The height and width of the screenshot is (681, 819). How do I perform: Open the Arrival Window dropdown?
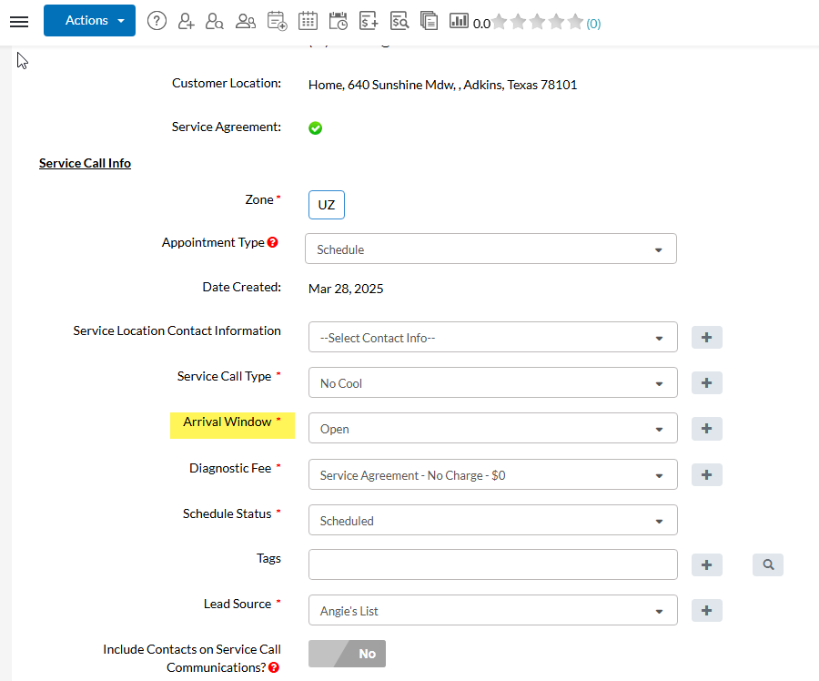pos(492,429)
